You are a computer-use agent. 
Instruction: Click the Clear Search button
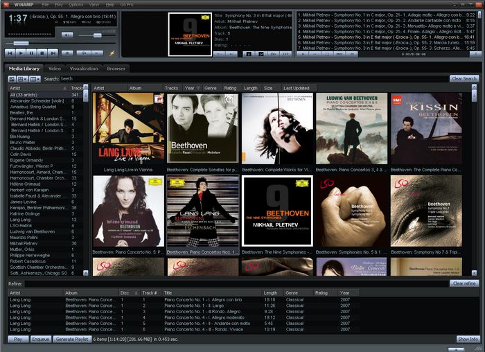pos(464,78)
